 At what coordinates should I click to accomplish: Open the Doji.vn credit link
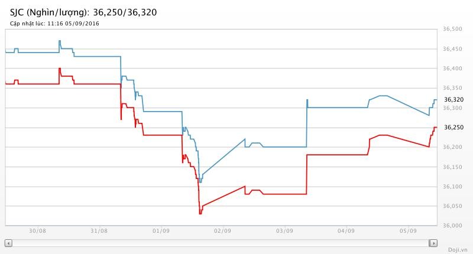(458, 249)
